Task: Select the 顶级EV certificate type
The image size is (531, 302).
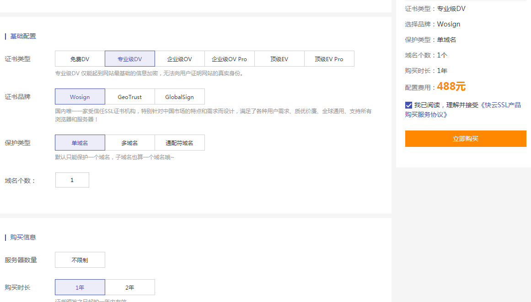Action: pyautogui.click(x=279, y=58)
